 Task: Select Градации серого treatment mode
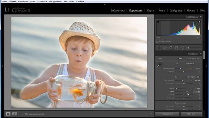point(193,58)
